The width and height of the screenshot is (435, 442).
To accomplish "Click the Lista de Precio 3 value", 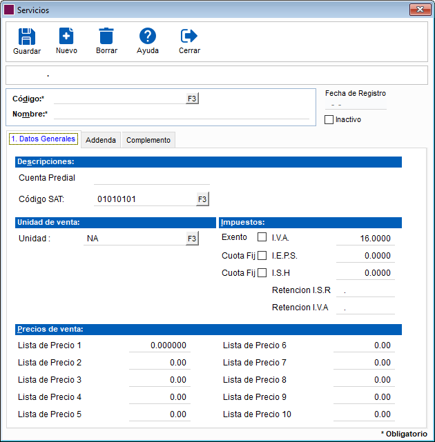I will [x=159, y=380].
